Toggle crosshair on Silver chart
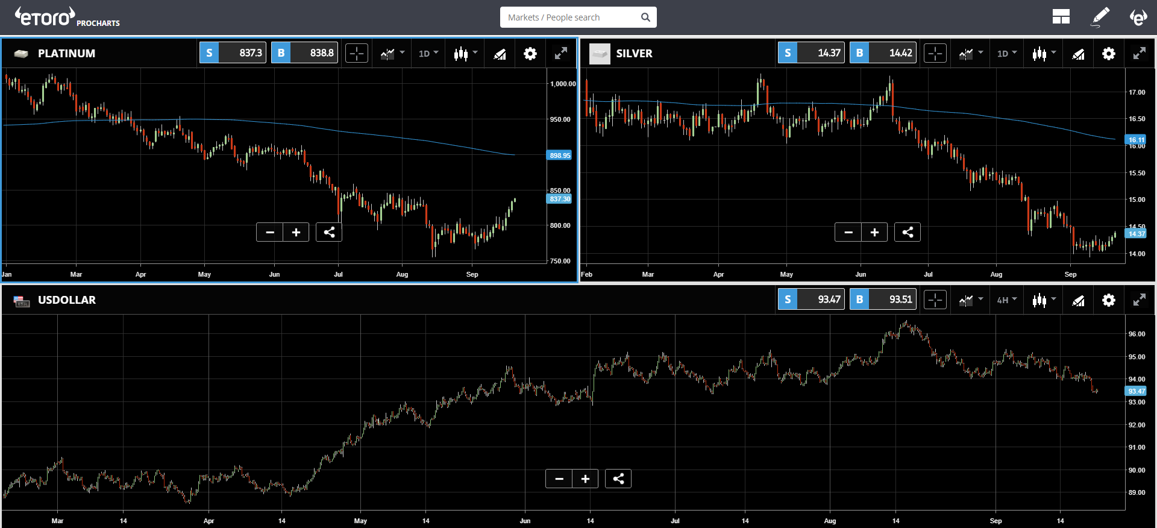The image size is (1157, 528). click(935, 54)
